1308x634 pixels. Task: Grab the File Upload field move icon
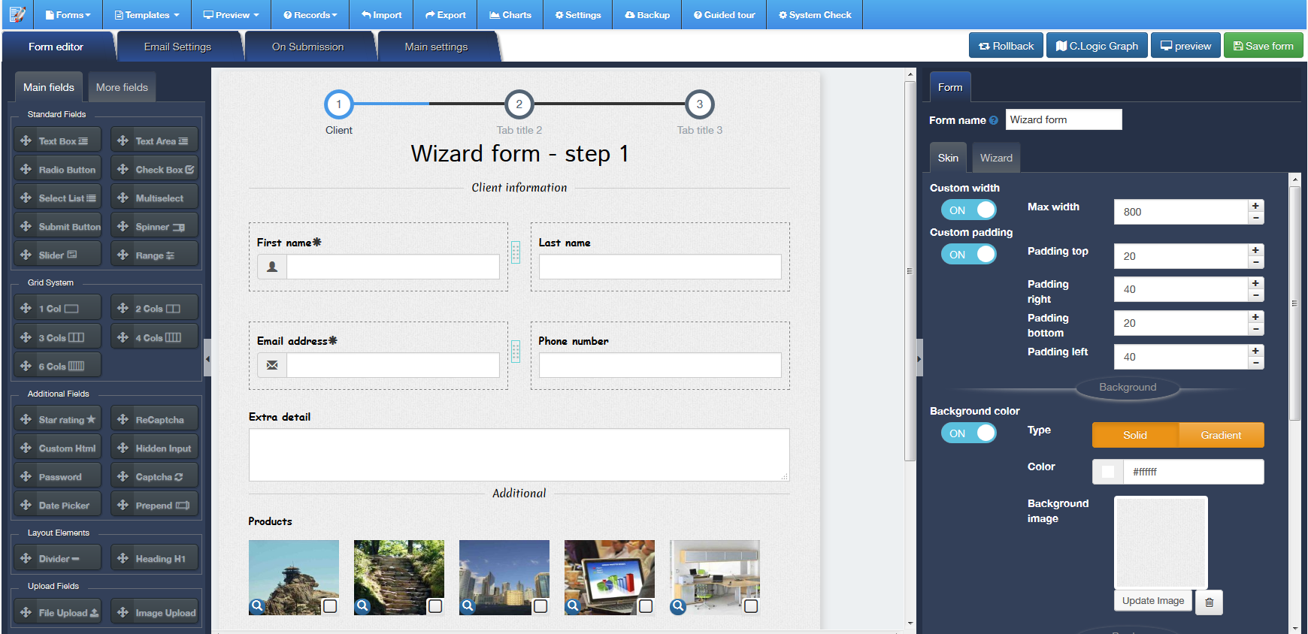pos(26,613)
